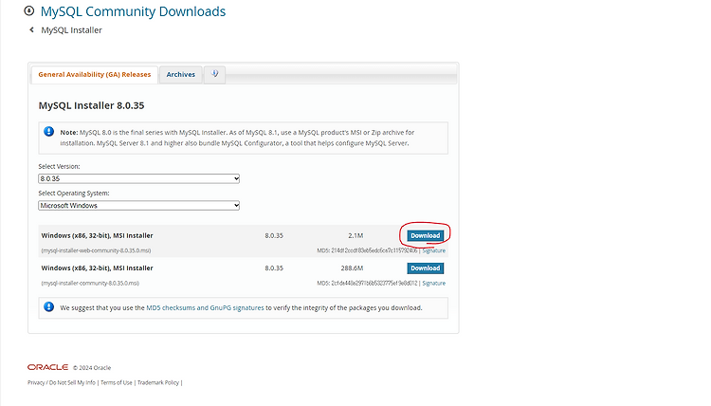This screenshot has width=711, height=406.
Task: Open Privacy / Do Not Sell My Info link
Action: tap(62, 382)
